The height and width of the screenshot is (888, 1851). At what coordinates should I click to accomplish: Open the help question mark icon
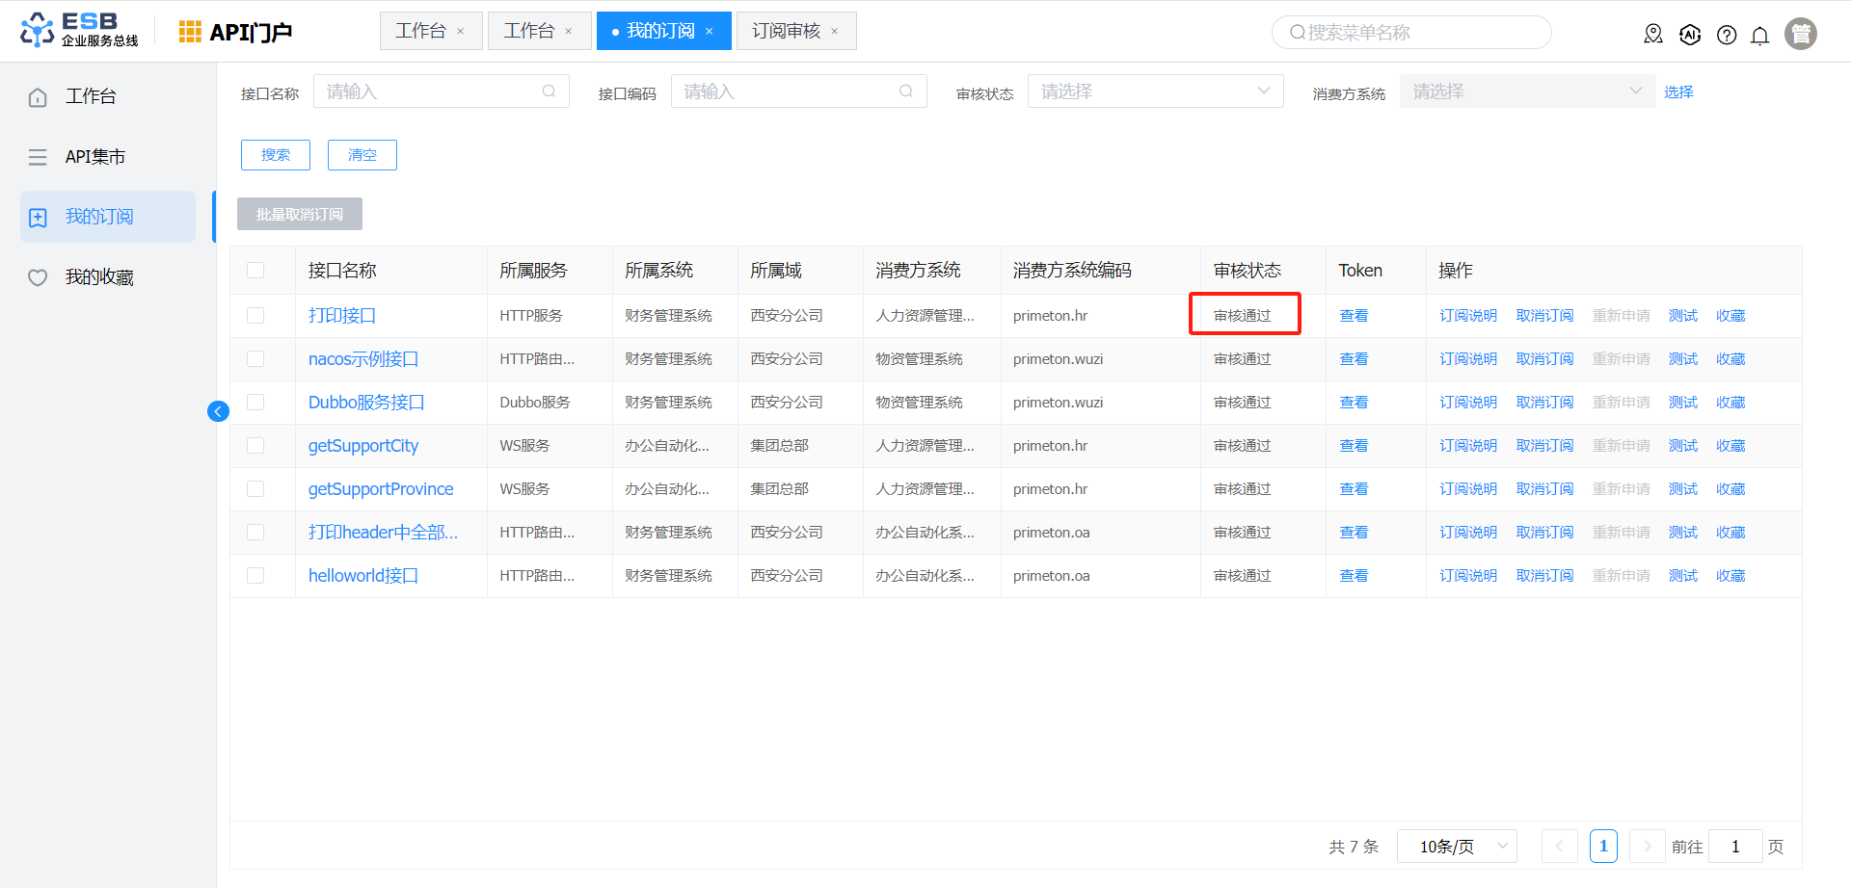(x=1727, y=36)
